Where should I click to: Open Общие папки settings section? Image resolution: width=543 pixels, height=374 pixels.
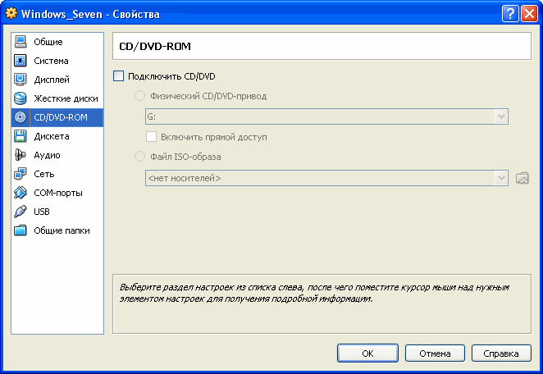[x=62, y=230]
